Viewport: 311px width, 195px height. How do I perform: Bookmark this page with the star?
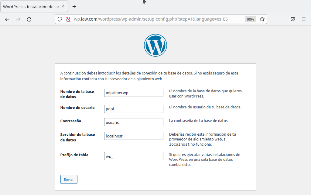262,19
